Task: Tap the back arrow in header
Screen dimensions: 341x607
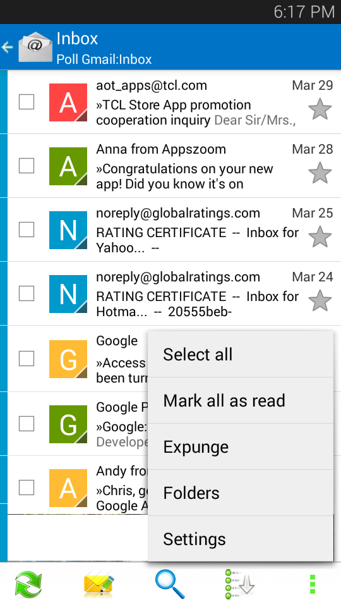Action: point(7,47)
